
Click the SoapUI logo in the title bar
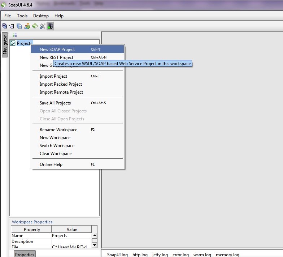coord(4,5)
